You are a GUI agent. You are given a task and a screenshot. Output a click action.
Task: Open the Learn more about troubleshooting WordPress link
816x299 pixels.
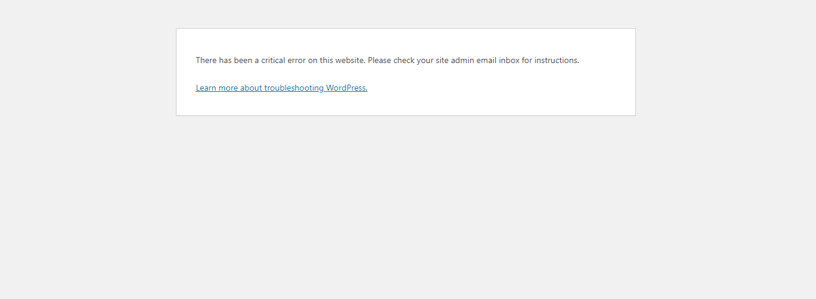tap(282, 88)
